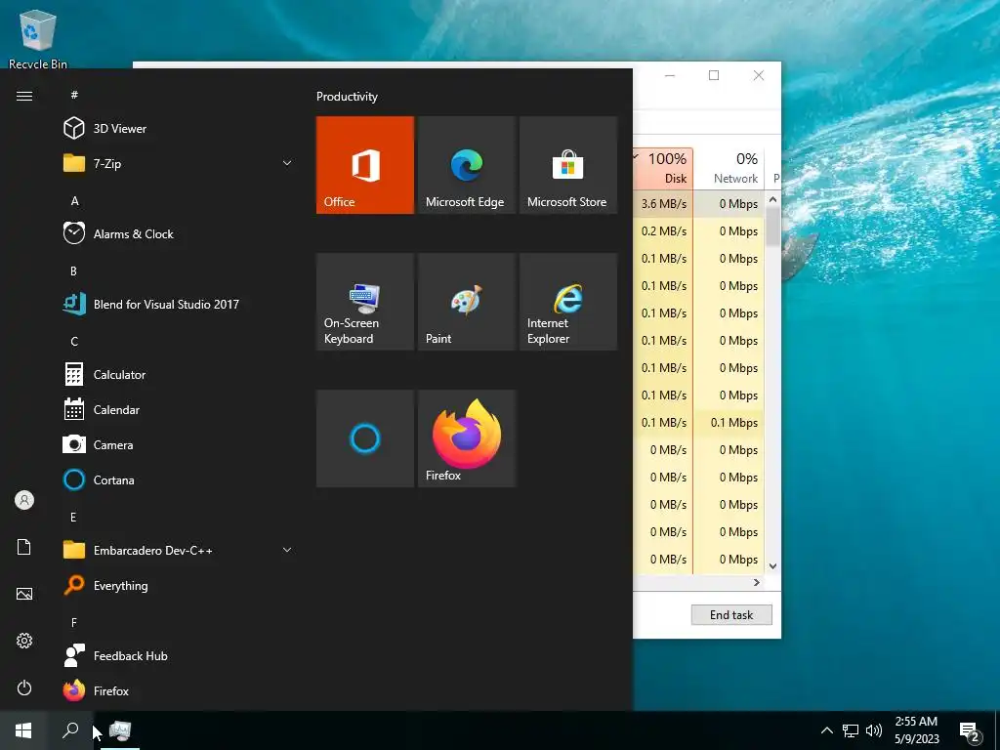This screenshot has width=1000, height=750.
Task: Open 3D Viewer from the app list
Action: pos(176,128)
